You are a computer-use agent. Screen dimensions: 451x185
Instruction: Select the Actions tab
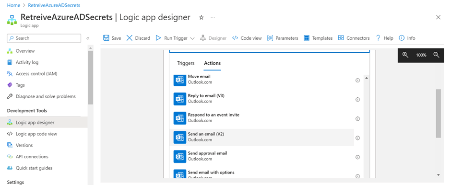click(x=212, y=63)
